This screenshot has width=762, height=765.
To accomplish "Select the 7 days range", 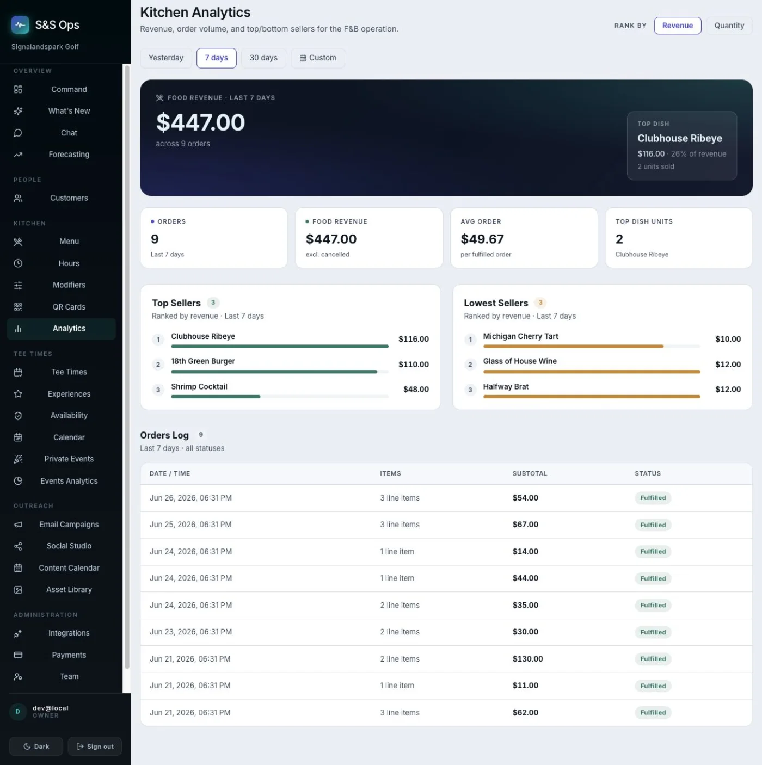I will [x=216, y=58].
